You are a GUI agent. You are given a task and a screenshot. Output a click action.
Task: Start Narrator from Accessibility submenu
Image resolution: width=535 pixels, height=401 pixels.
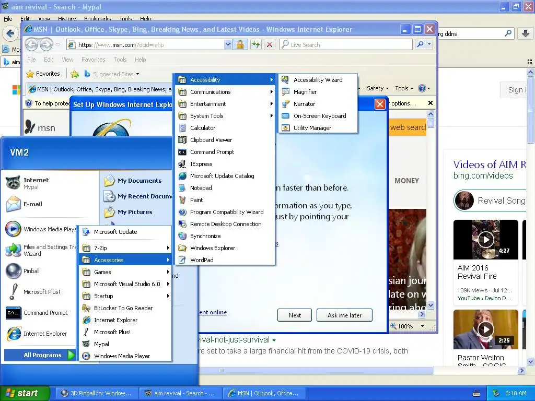tap(318, 104)
